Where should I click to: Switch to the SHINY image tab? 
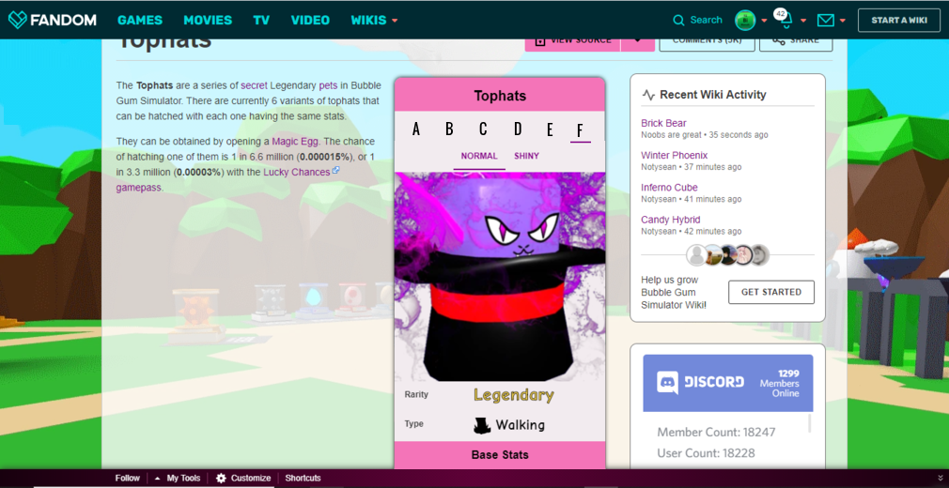pos(526,156)
